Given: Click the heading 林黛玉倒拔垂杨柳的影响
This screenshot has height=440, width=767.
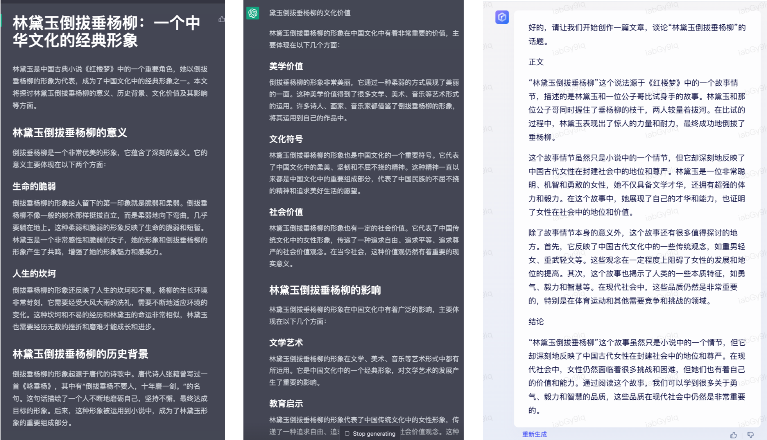Looking at the screenshot, I should [324, 290].
